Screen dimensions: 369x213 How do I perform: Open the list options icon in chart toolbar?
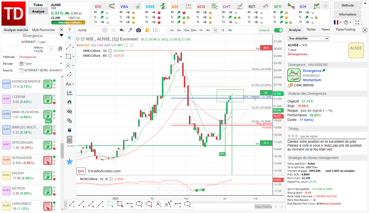(156, 30)
